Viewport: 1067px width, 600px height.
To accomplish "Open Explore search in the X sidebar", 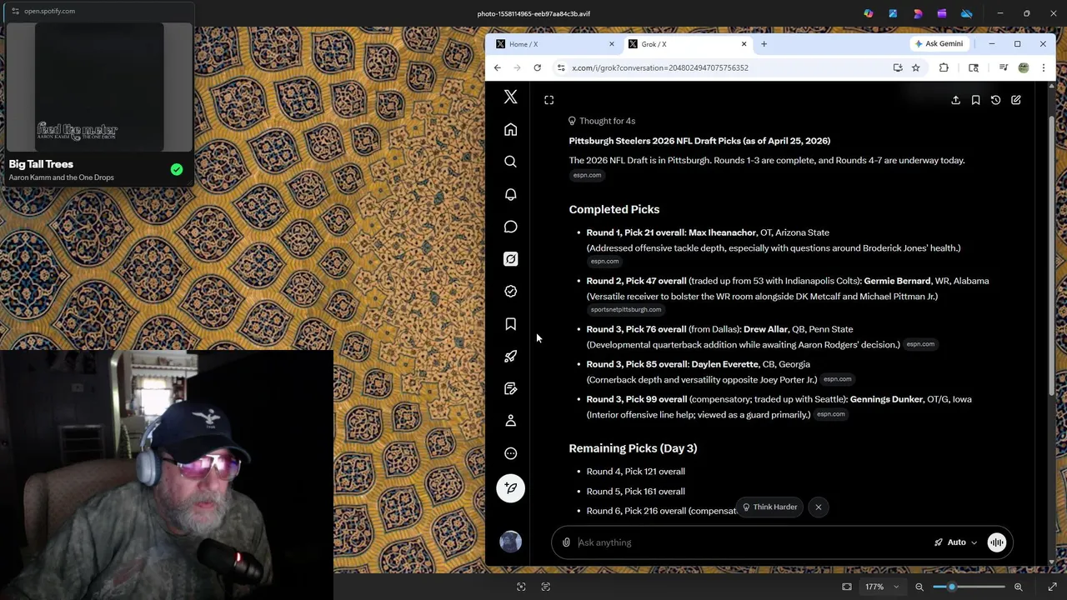I will (x=510, y=162).
